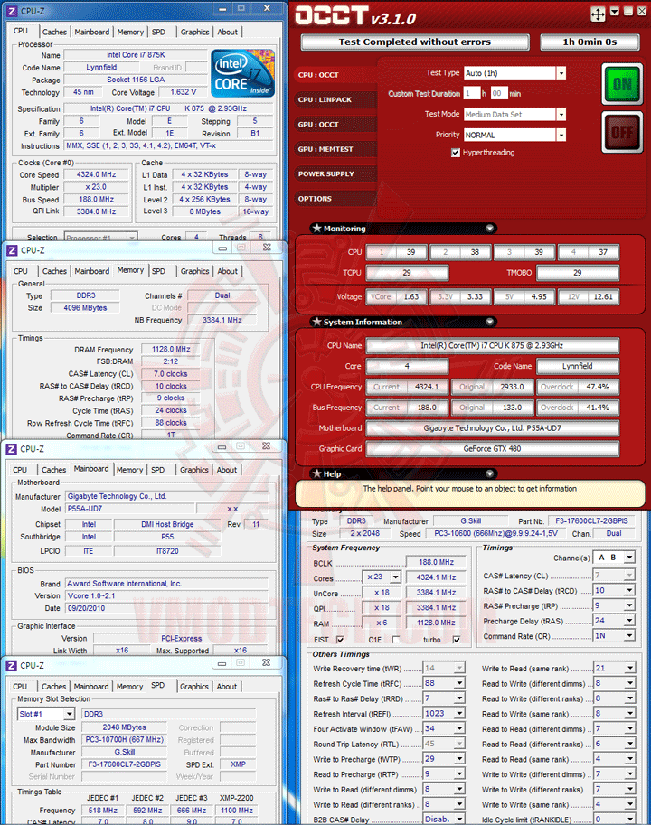Viewport: 651px width, 825px height.
Task: Switch to Memory tab in CPU-Z SPD window
Action: (x=129, y=687)
